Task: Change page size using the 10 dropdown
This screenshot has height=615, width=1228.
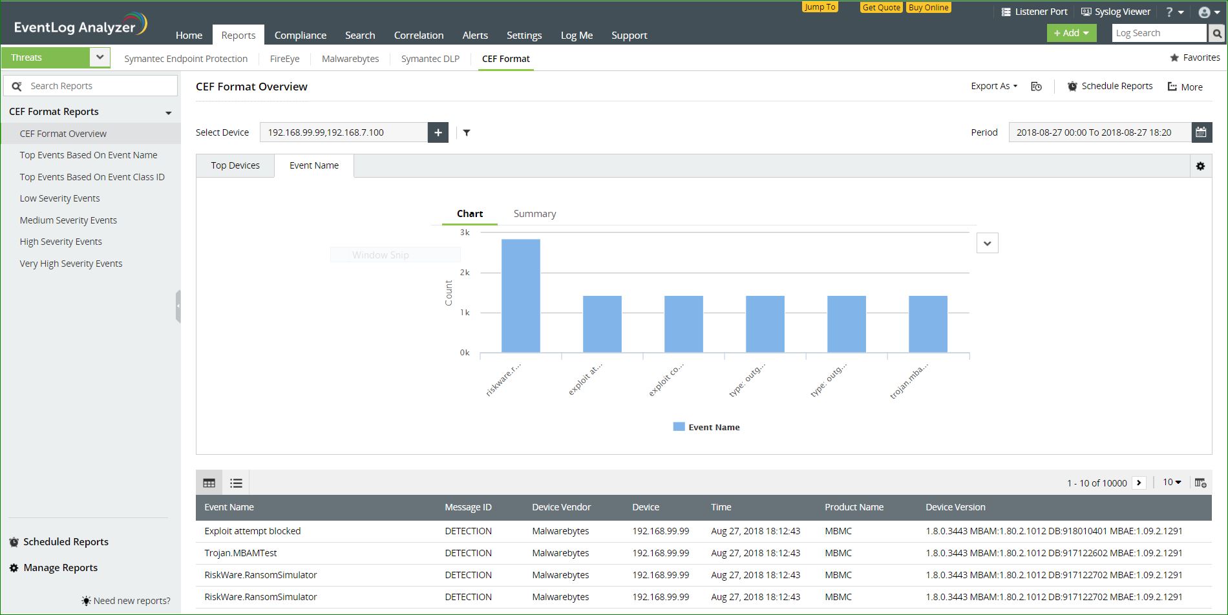Action: (x=1172, y=482)
